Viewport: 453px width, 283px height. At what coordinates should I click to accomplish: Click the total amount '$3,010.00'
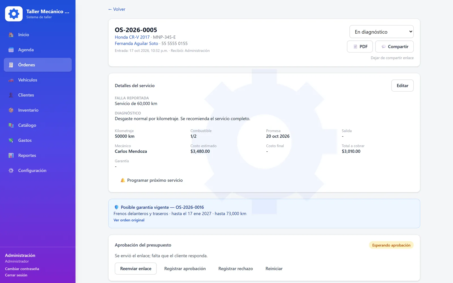351,151
